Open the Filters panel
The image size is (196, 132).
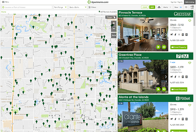pos(92,7)
